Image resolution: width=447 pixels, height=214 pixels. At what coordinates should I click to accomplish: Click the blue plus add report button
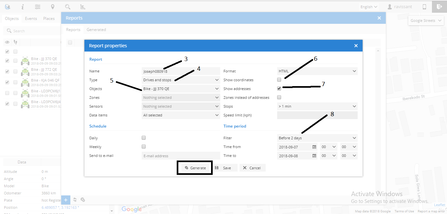[66, 200]
